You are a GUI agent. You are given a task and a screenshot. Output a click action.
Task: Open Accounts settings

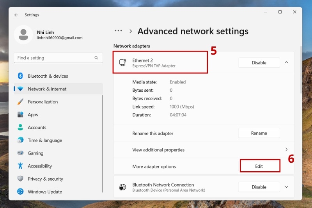pos(58,127)
